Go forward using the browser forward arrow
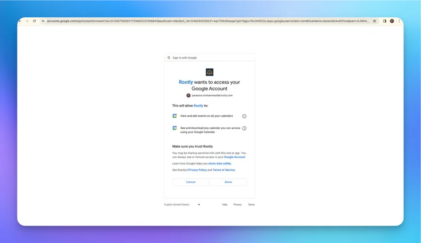 [27, 21]
